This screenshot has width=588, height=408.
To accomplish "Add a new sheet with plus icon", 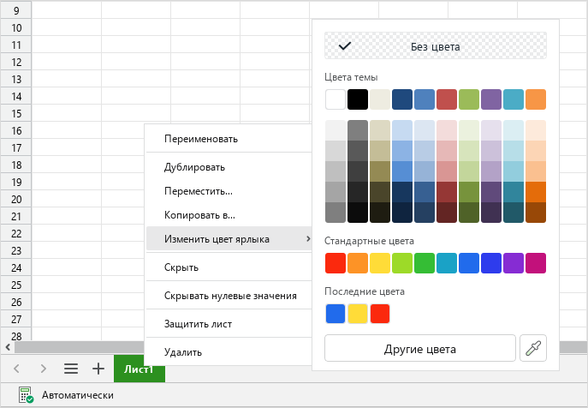I will click(98, 369).
